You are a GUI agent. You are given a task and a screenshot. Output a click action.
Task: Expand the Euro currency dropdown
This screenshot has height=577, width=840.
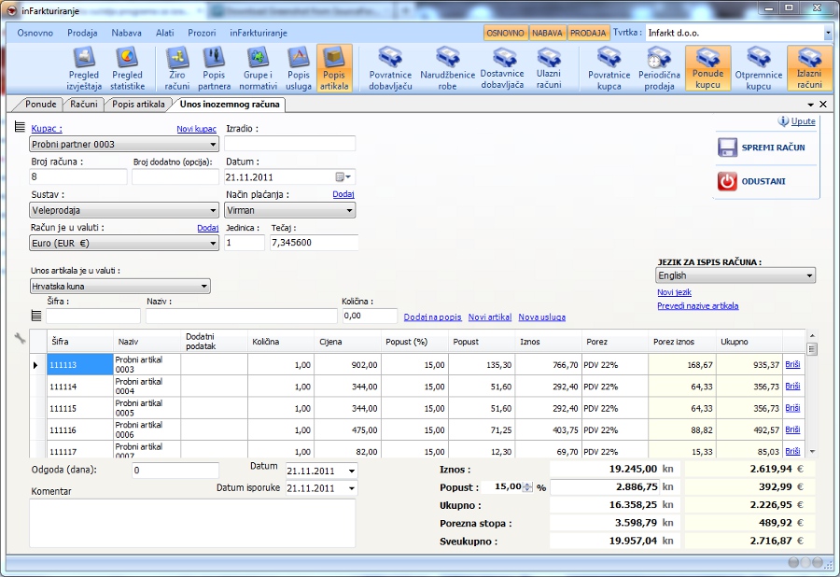click(x=213, y=244)
